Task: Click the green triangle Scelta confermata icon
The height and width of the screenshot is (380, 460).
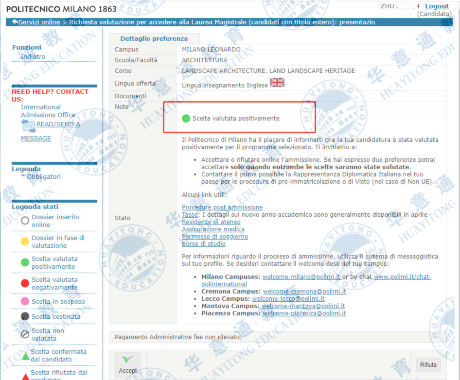Action: 25,356
